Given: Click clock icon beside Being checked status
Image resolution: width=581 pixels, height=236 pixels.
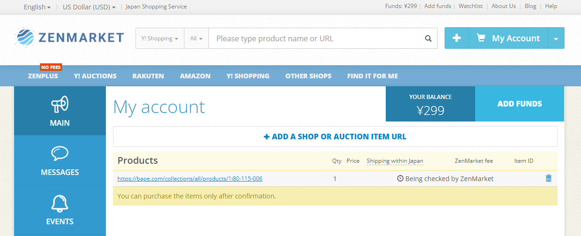Looking at the screenshot, I should (400, 179).
